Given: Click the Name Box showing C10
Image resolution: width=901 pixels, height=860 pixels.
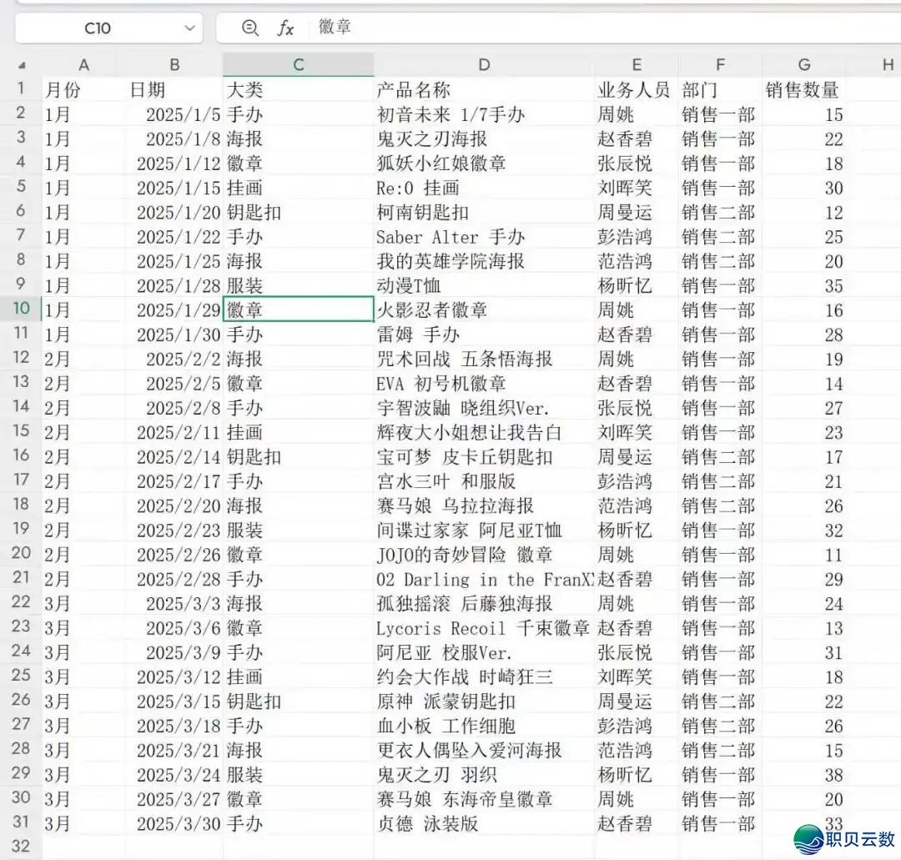Looking at the screenshot, I should [x=109, y=28].
